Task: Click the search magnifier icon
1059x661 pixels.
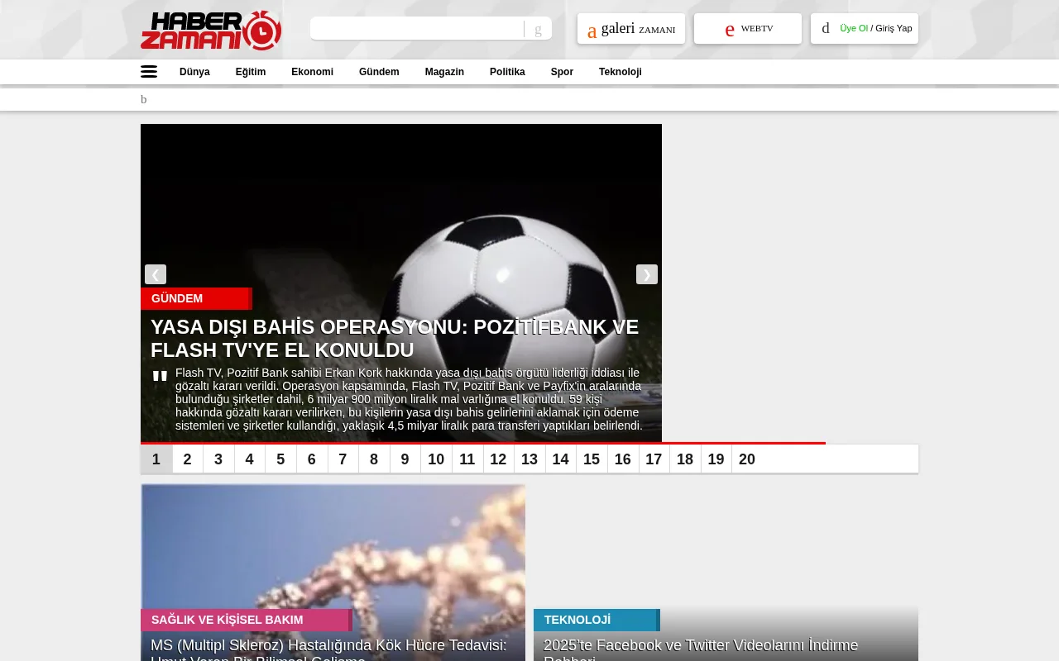Action: [x=537, y=29]
